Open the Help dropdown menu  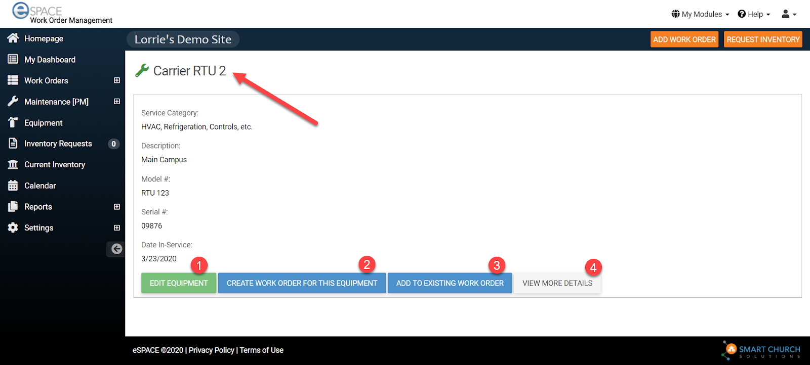click(x=754, y=14)
